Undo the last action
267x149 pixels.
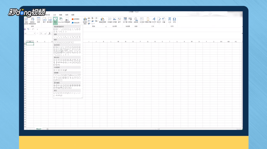pyautogui.click(x=28, y=29)
